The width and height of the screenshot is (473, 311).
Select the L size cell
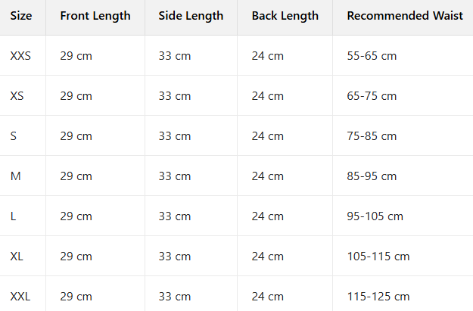[14, 216]
